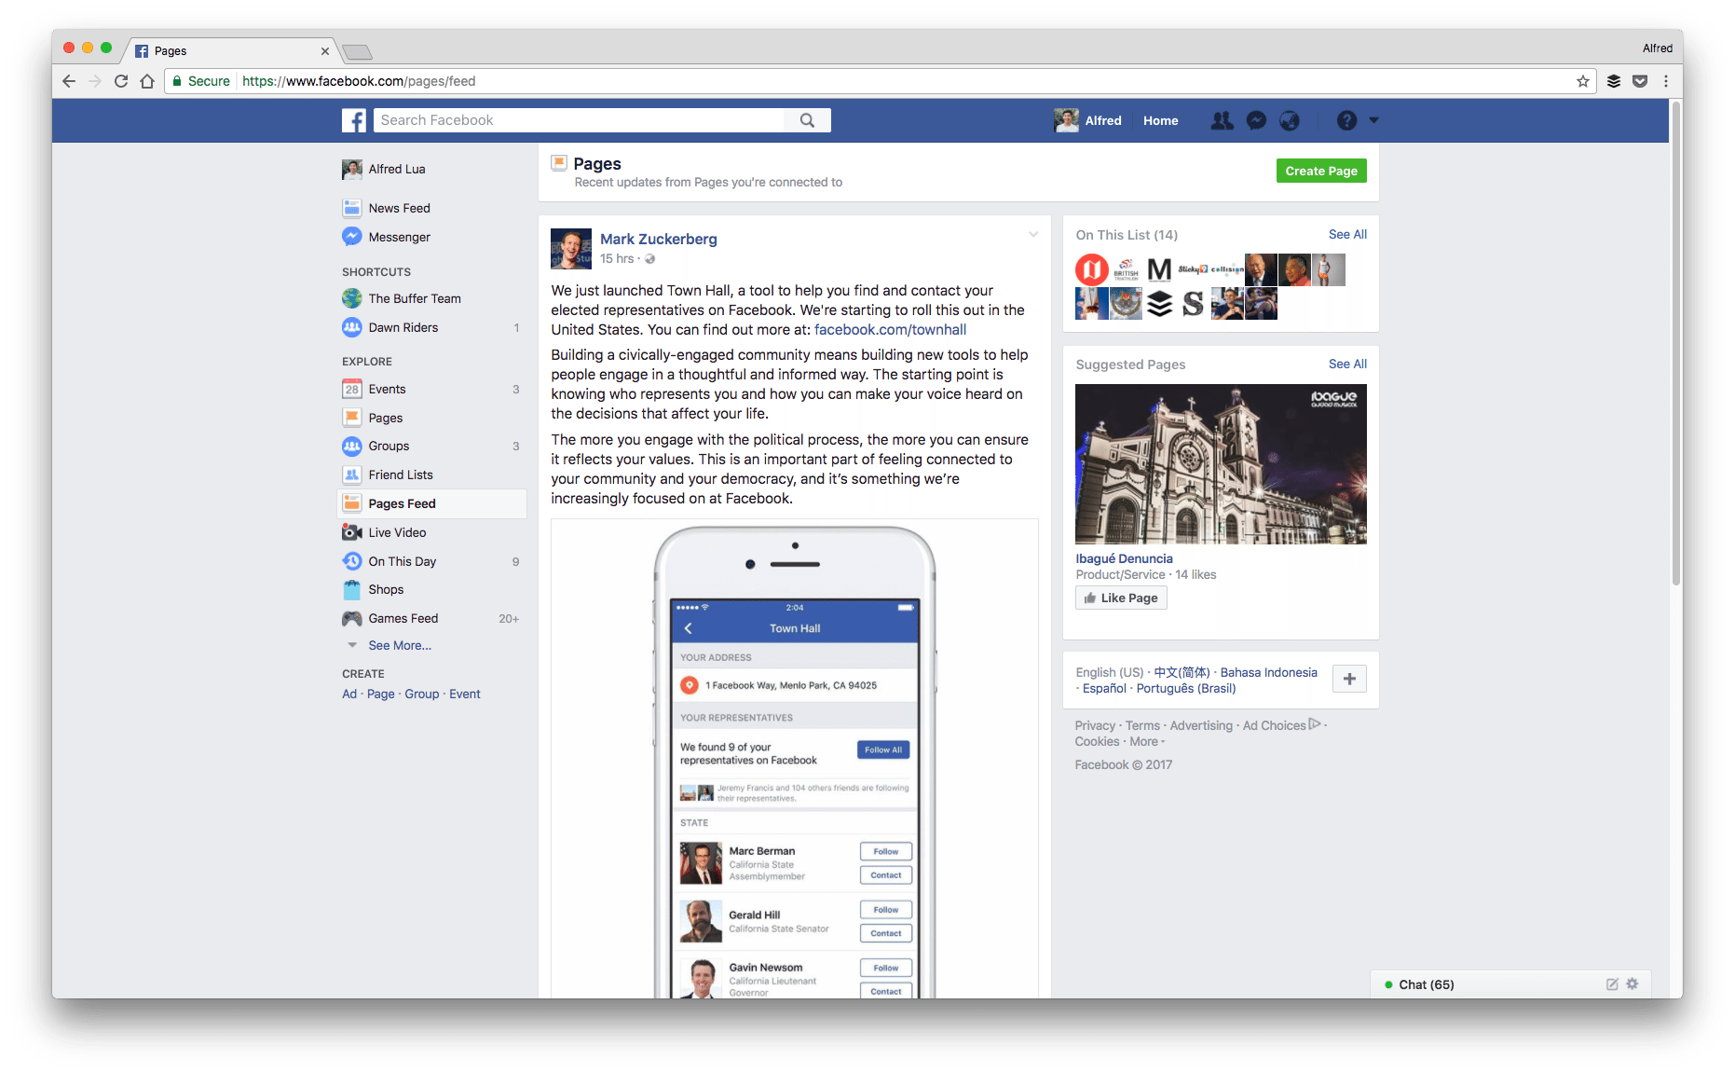This screenshot has height=1073, width=1735.
Task: Open the options chevron on Zuckerberg's post
Action: (x=1033, y=234)
